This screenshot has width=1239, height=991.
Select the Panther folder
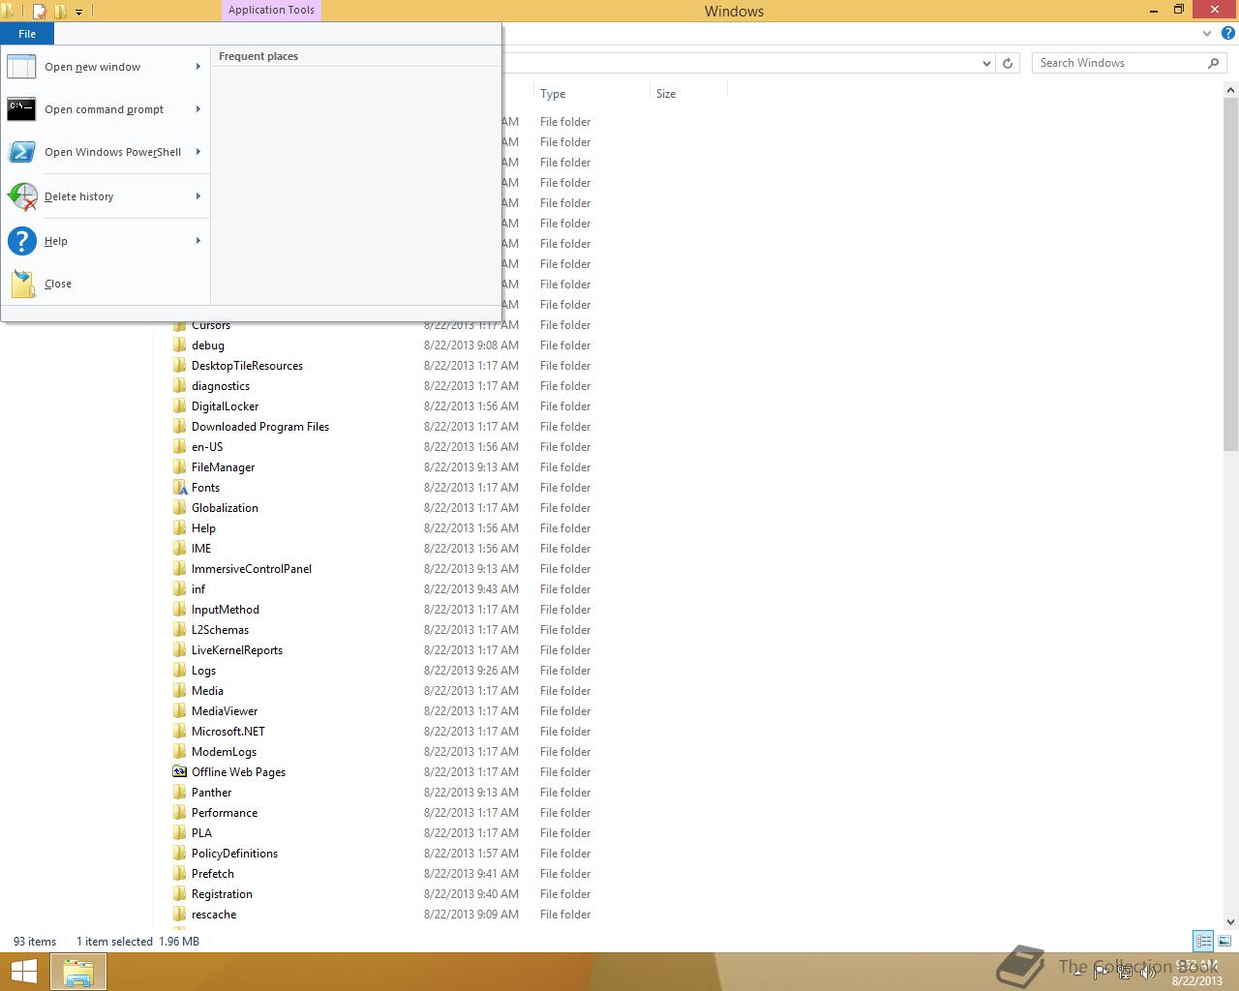point(211,793)
